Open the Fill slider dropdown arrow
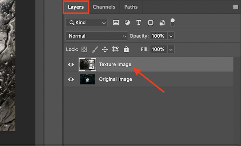 tap(171, 49)
